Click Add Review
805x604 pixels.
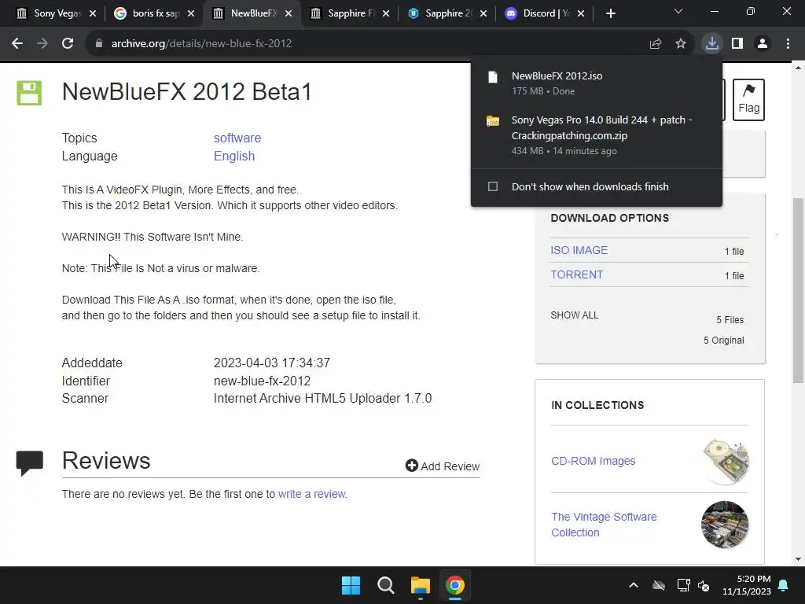[x=443, y=466]
